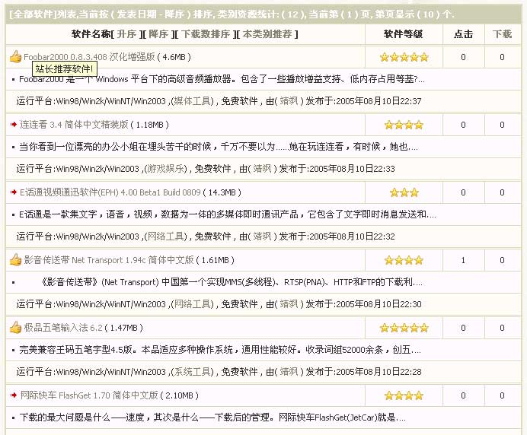Screen dimensions: 527x435
Task: Sort list by 降序 link
Action: tap(158, 34)
